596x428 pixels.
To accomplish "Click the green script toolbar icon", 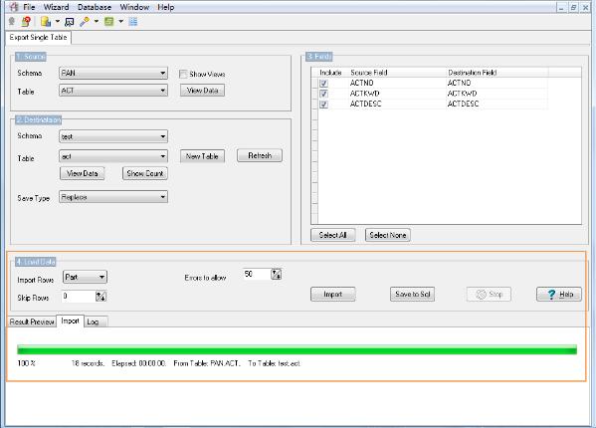I will [109, 22].
